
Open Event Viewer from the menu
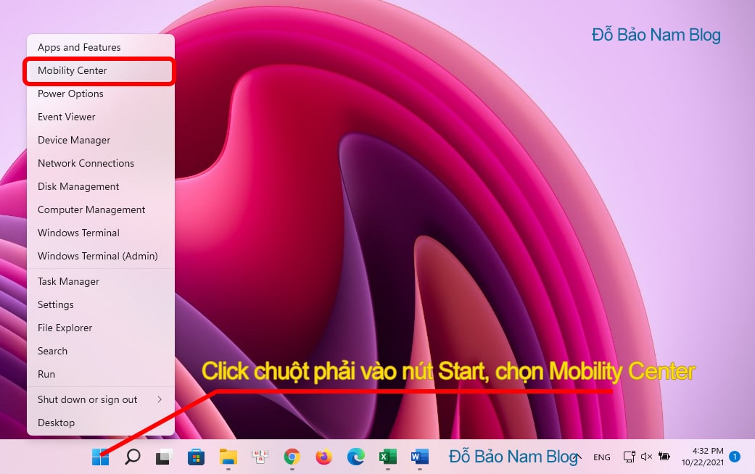point(100,117)
